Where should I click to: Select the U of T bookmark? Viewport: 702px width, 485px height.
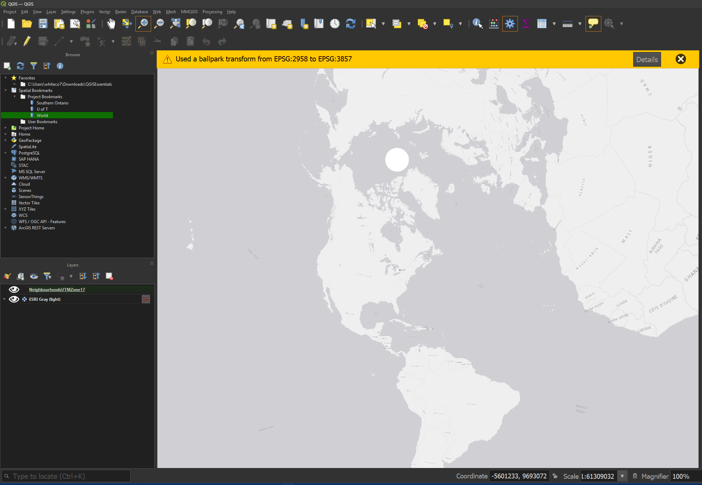pos(42,109)
